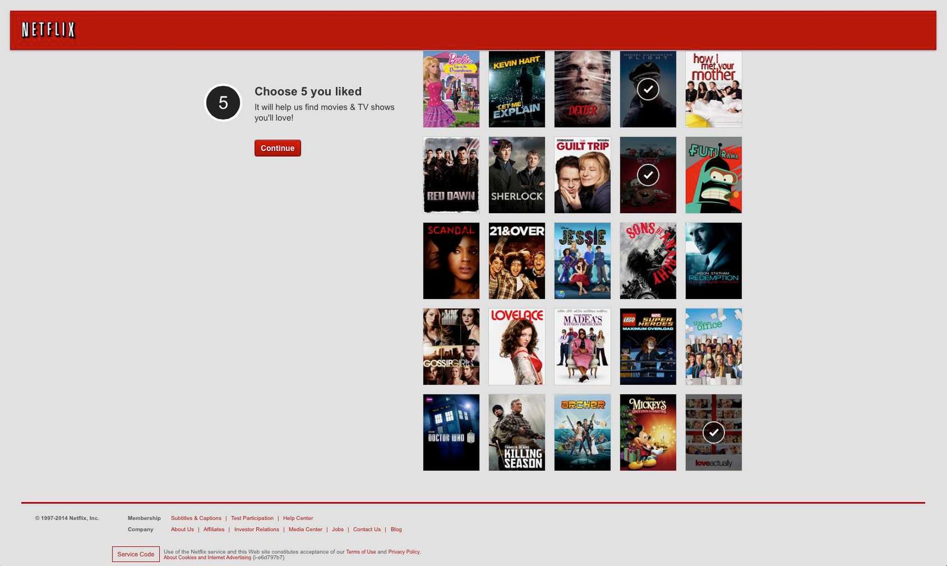Open the Privacy Policy link
This screenshot has height=566, width=947.
pos(404,552)
